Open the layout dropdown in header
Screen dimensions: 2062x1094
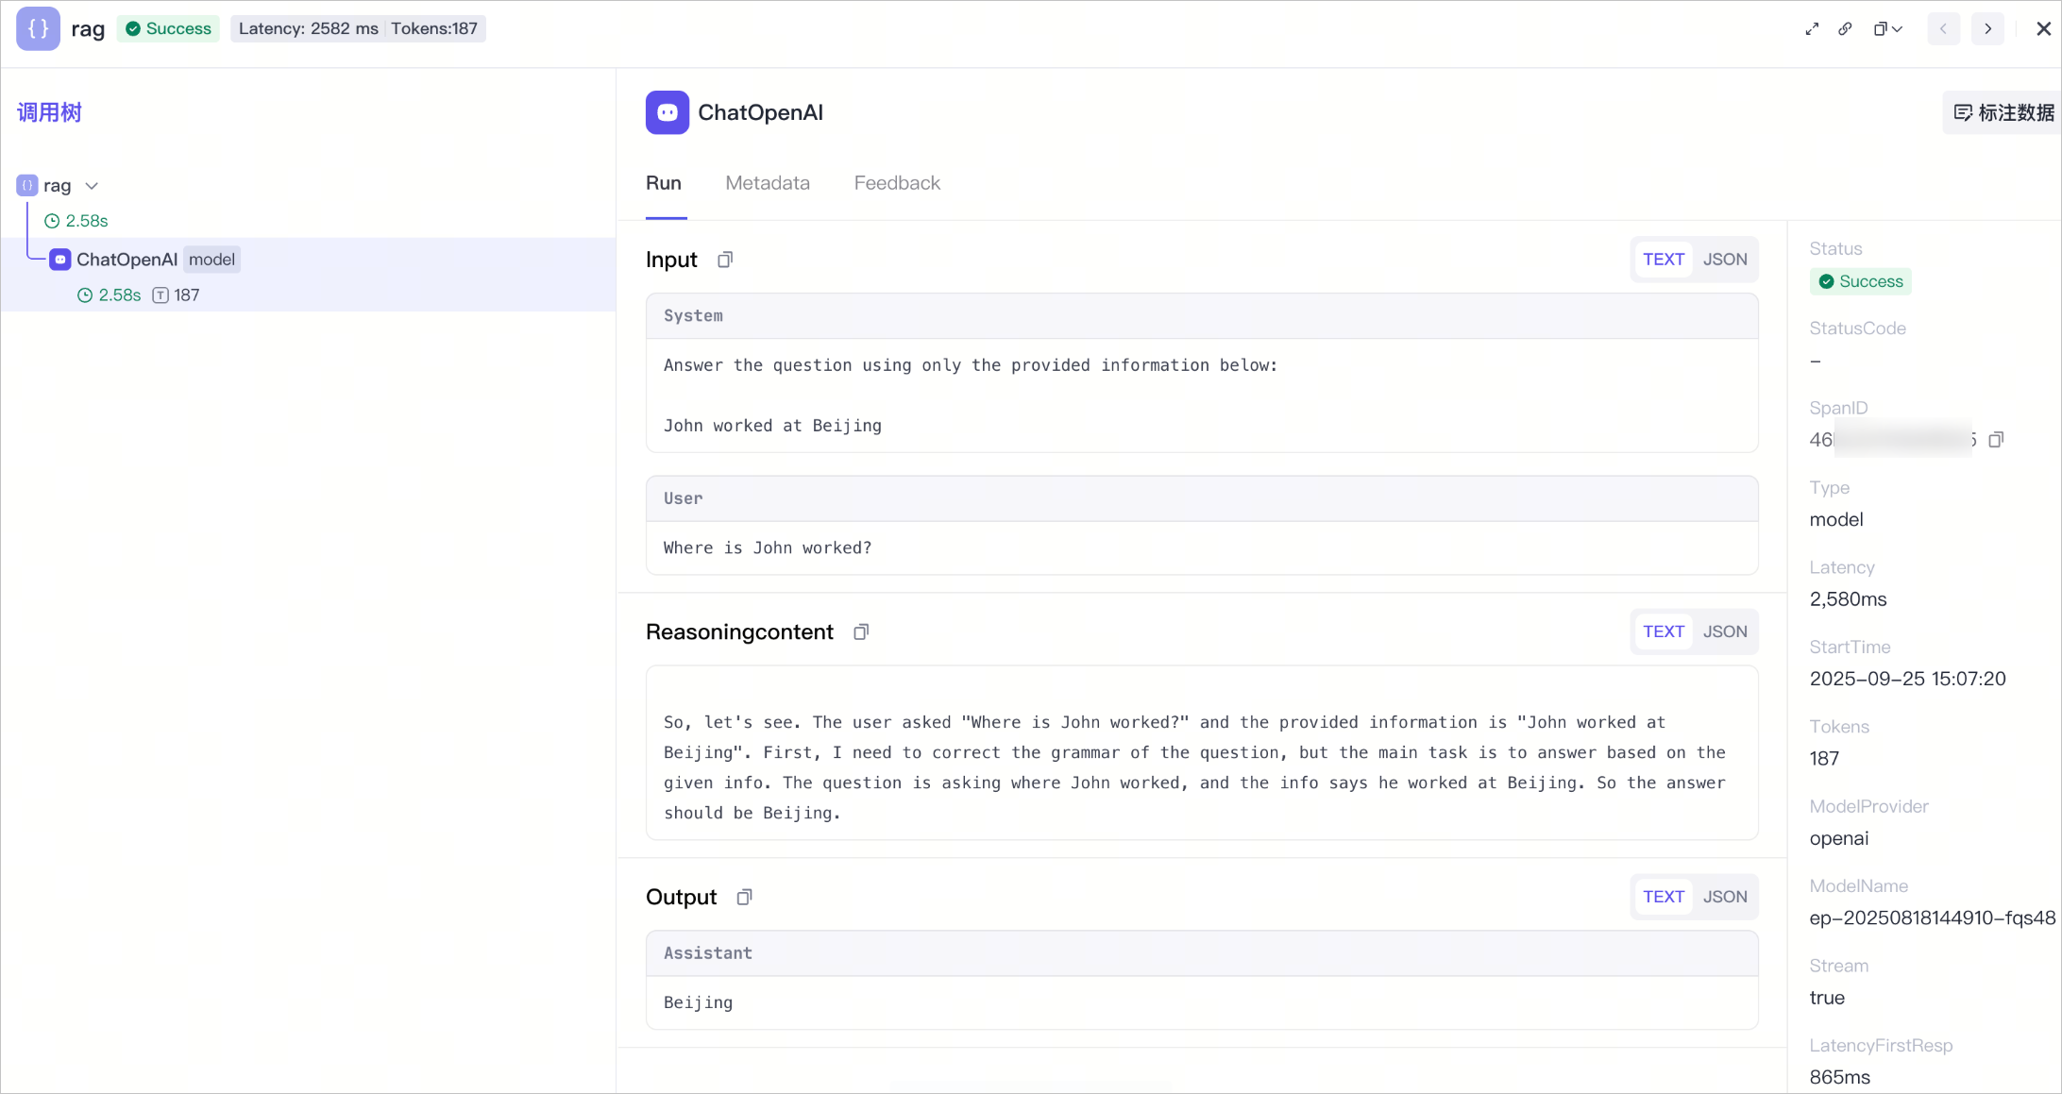point(1888,29)
